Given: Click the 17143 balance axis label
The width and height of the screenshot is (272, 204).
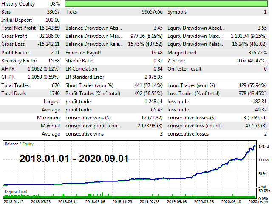Looking at the screenshot, I should pyautogui.click(x=263, y=146).
